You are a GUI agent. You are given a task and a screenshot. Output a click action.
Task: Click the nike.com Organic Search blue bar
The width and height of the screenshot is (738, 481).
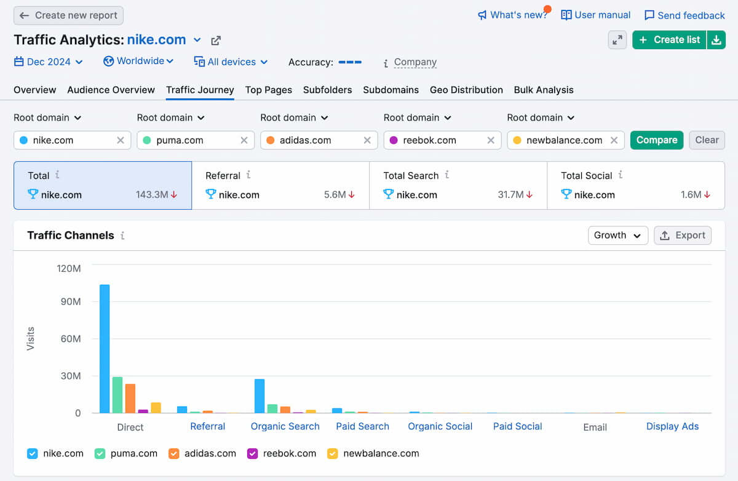260,396
